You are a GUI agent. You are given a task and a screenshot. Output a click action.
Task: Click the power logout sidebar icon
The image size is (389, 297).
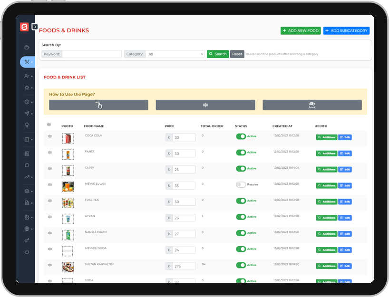coord(27,252)
